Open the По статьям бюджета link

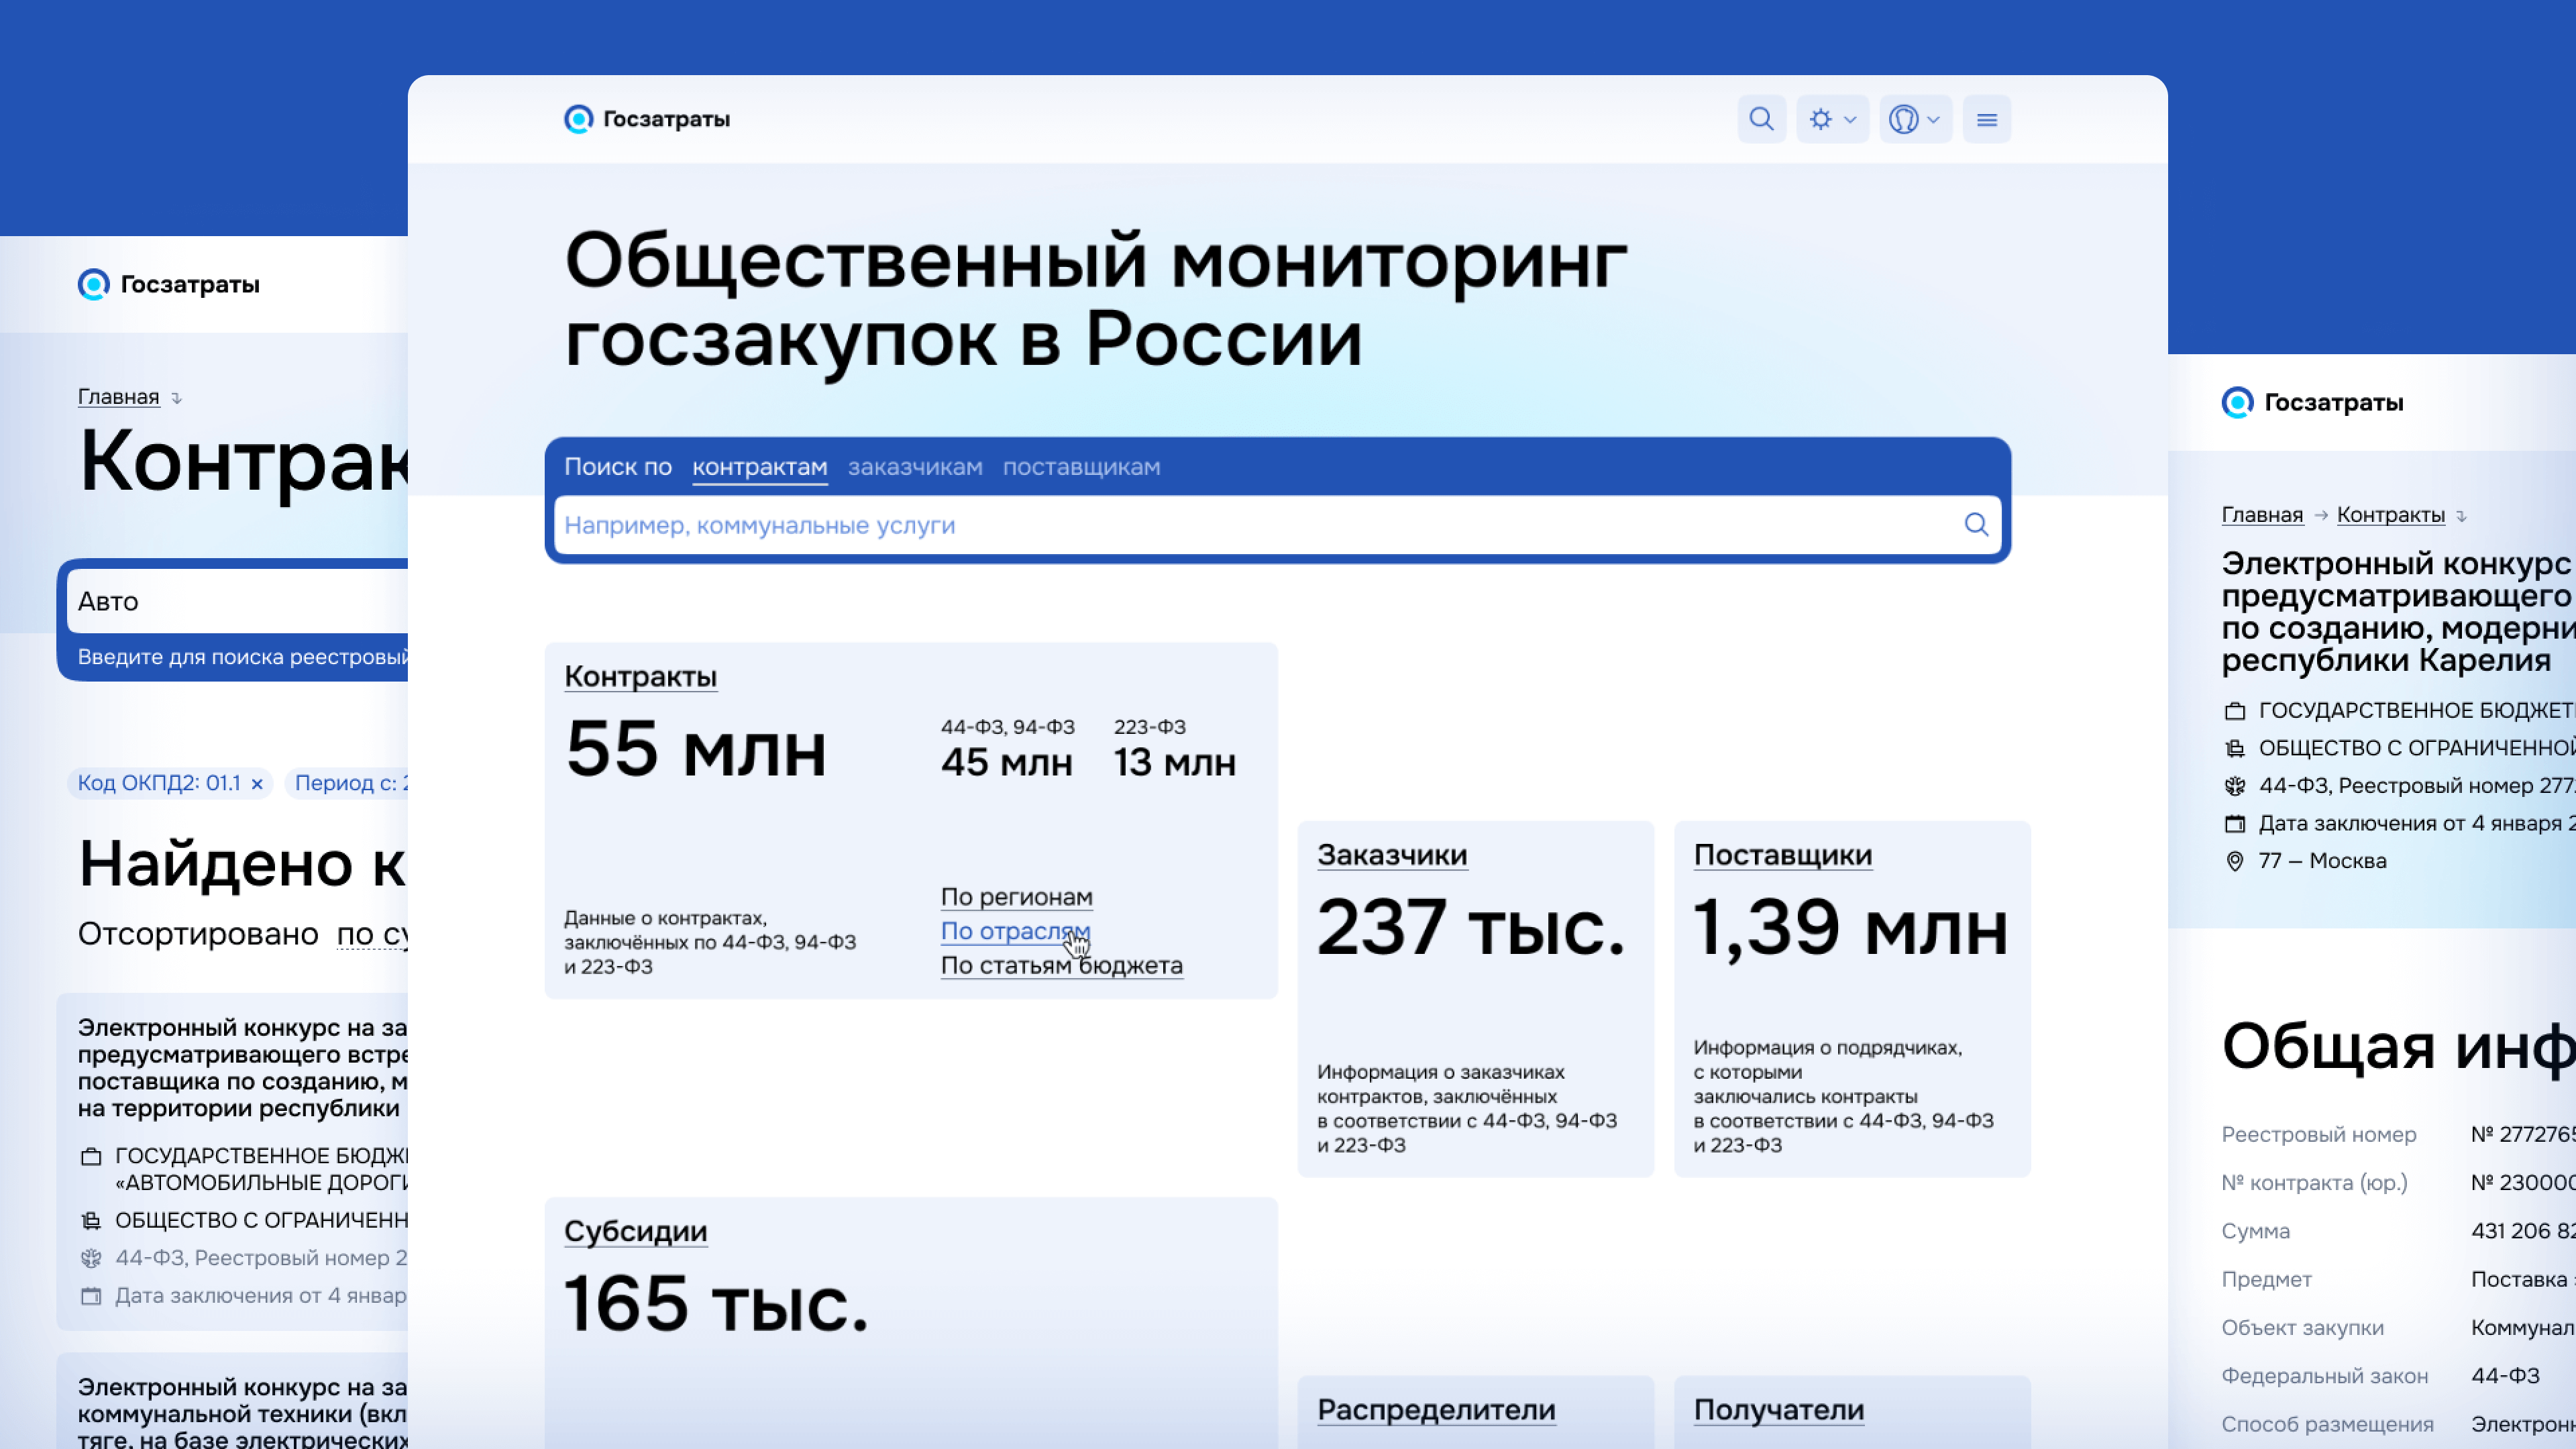1062,965
